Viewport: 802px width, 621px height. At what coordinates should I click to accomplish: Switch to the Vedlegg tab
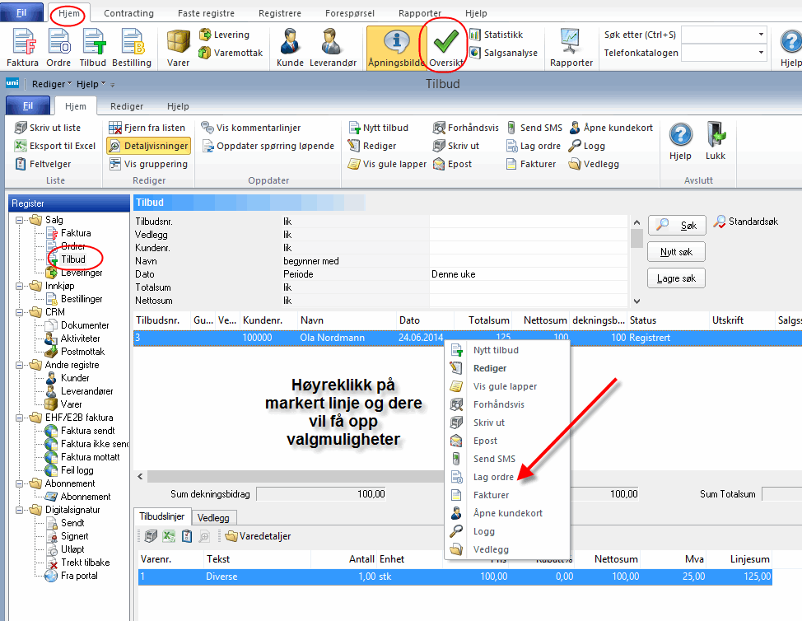point(213,517)
